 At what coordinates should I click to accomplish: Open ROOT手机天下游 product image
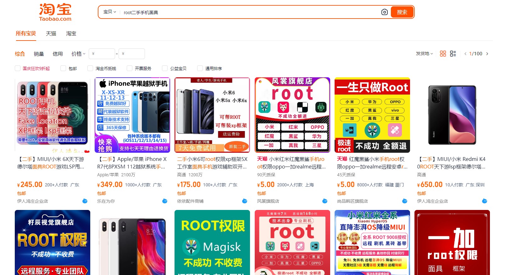pos(53,115)
